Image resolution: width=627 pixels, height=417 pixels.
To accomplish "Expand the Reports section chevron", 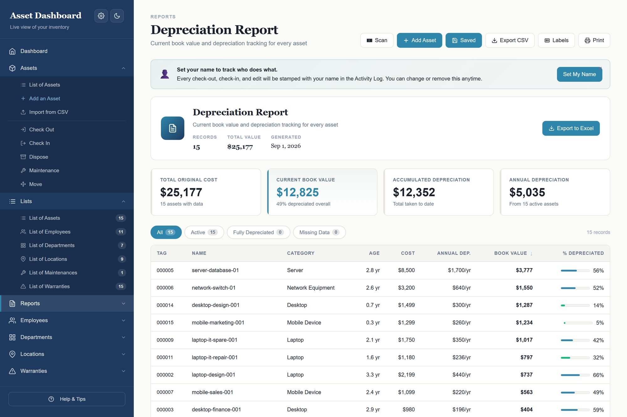I will pos(124,303).
